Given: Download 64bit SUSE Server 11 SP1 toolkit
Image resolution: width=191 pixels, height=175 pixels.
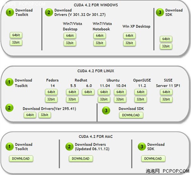Looking at the screenshot, I should click(166, 92).
